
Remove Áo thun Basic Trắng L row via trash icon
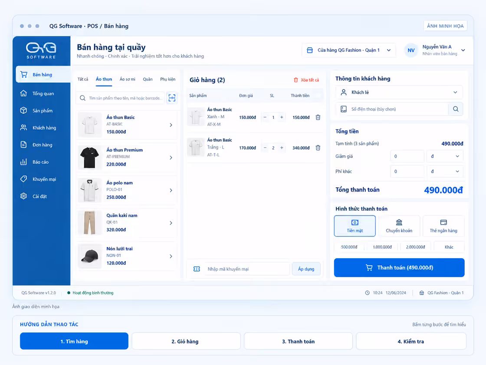[318, 148]
